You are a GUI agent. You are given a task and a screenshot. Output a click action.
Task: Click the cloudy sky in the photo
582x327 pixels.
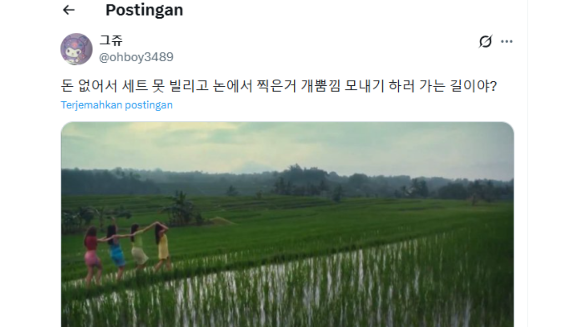287,145
